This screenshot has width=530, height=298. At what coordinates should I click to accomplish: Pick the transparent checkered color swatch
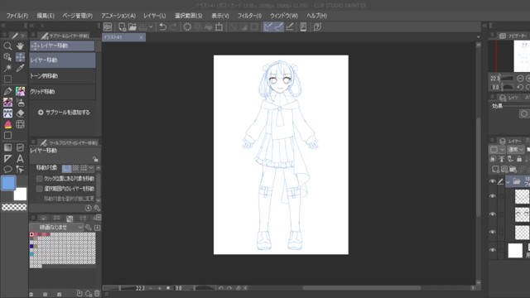[14, 207]
